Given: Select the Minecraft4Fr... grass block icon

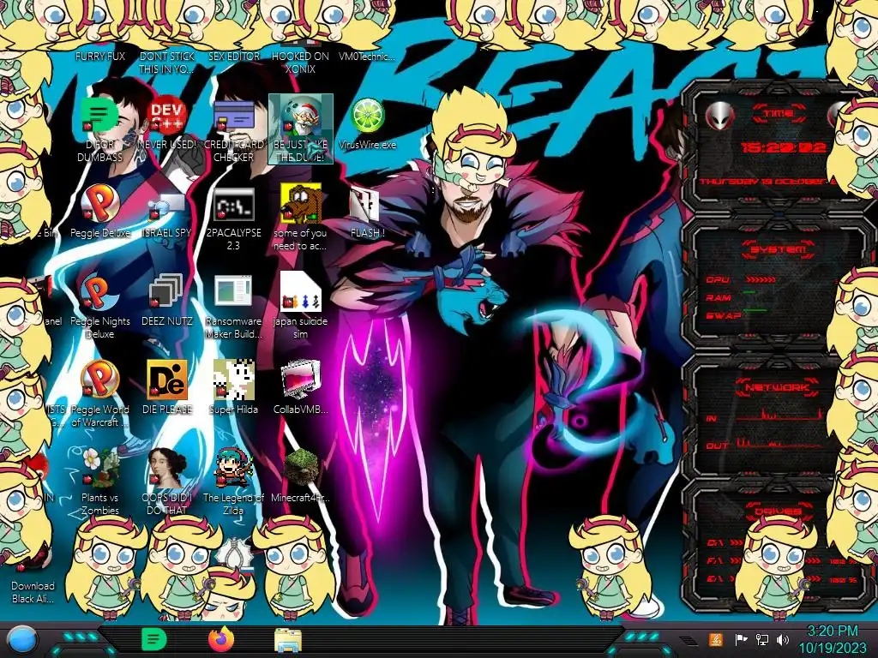Looking at the screenshot, I should click(301, 469).
